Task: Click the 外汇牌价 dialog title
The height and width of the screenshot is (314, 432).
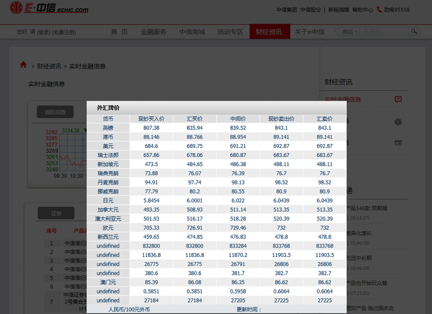Action: (108, 108)
